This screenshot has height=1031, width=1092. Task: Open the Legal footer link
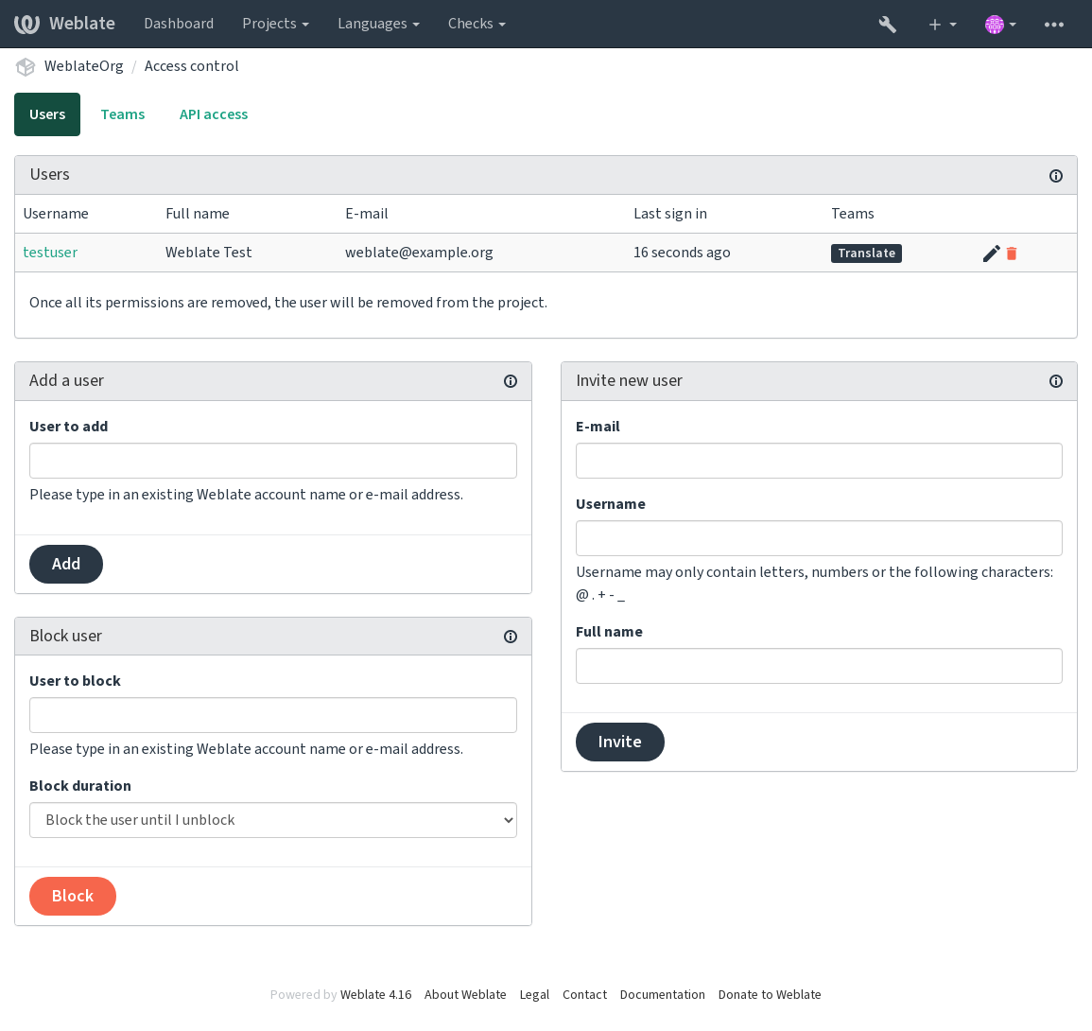[534, 995]
